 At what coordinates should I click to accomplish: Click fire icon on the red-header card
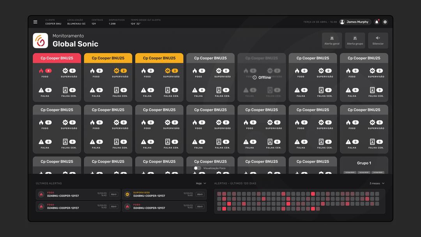click(x=41, y=71)
